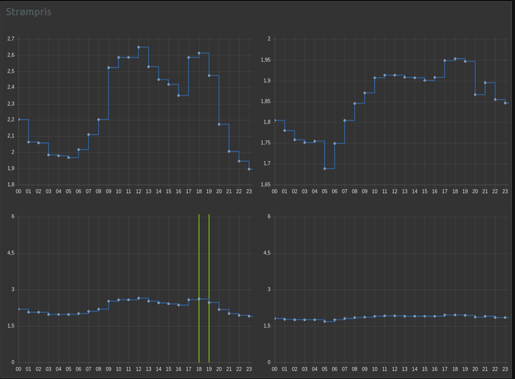The width and height of the screenshot is (515, 379).
Task: Select hour 05 lowest point in top-left chart
Action: 68,158
